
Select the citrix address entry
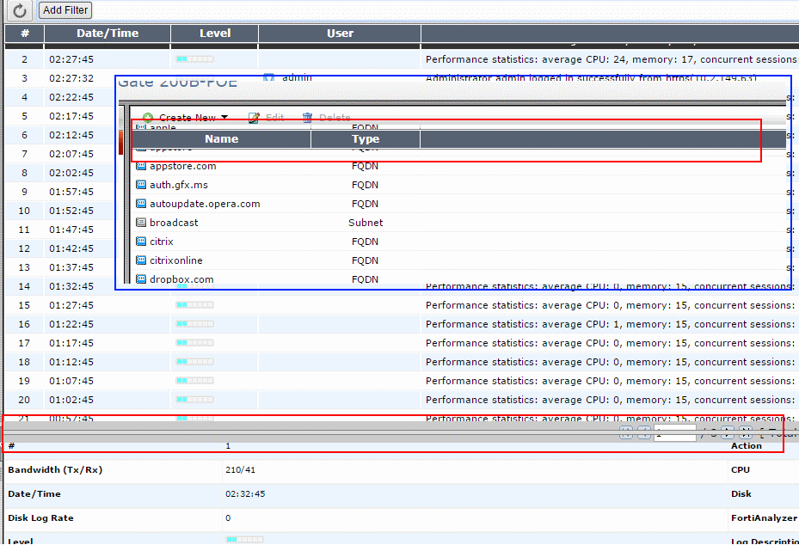coord(161,242)
